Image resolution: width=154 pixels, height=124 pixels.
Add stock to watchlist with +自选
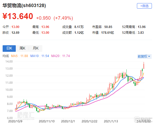click(x=144, y=6)
